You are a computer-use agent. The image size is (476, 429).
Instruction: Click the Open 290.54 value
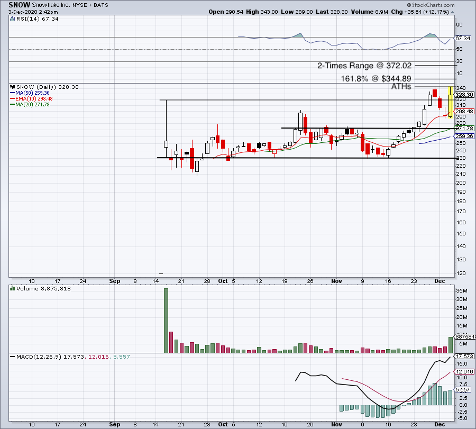[226, 12]
